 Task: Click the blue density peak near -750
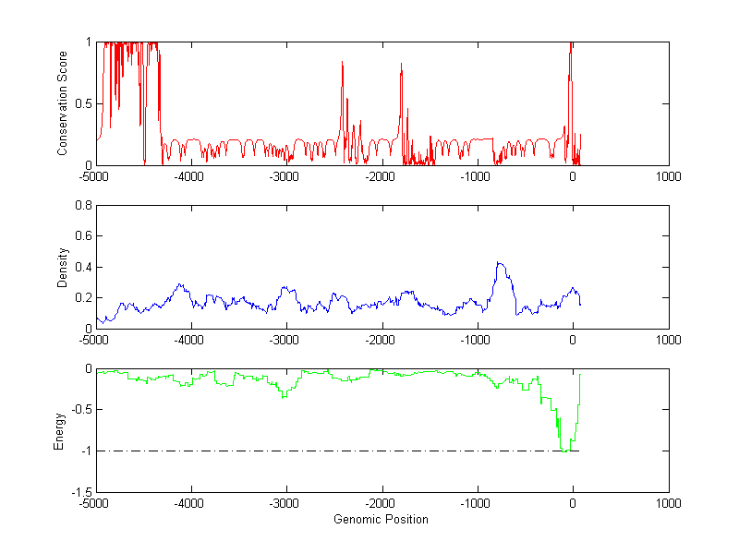point(500,264)
